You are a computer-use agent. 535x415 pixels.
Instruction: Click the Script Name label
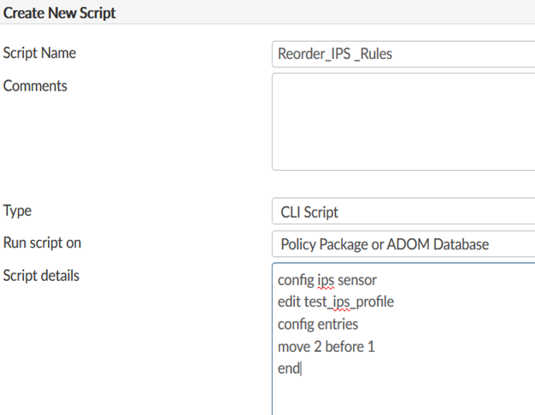click(x=39, y=53)
